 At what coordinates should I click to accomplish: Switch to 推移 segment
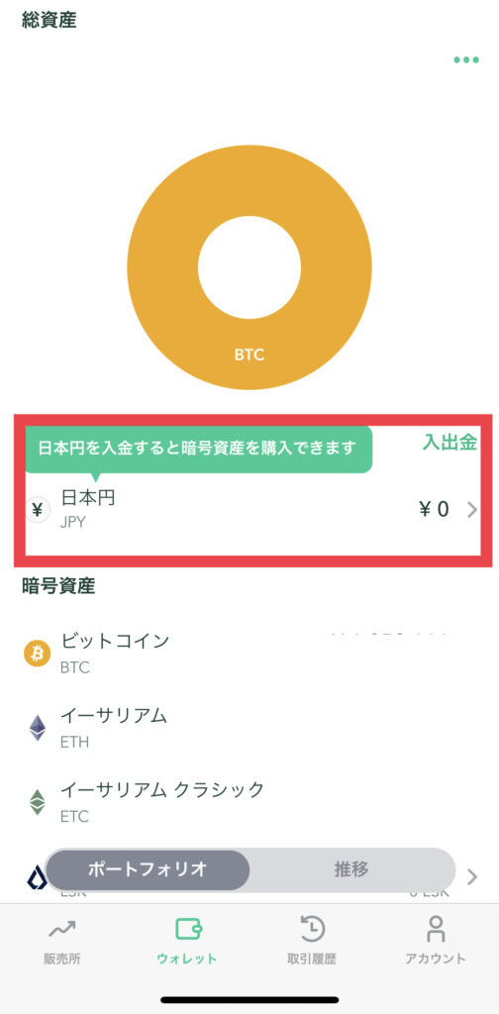tap(351, 869)
